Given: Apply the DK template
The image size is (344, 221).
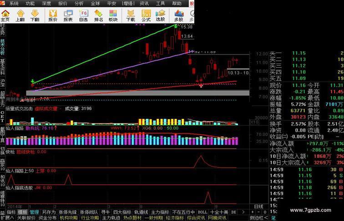Looking at the screenshot, I should 233,212.
